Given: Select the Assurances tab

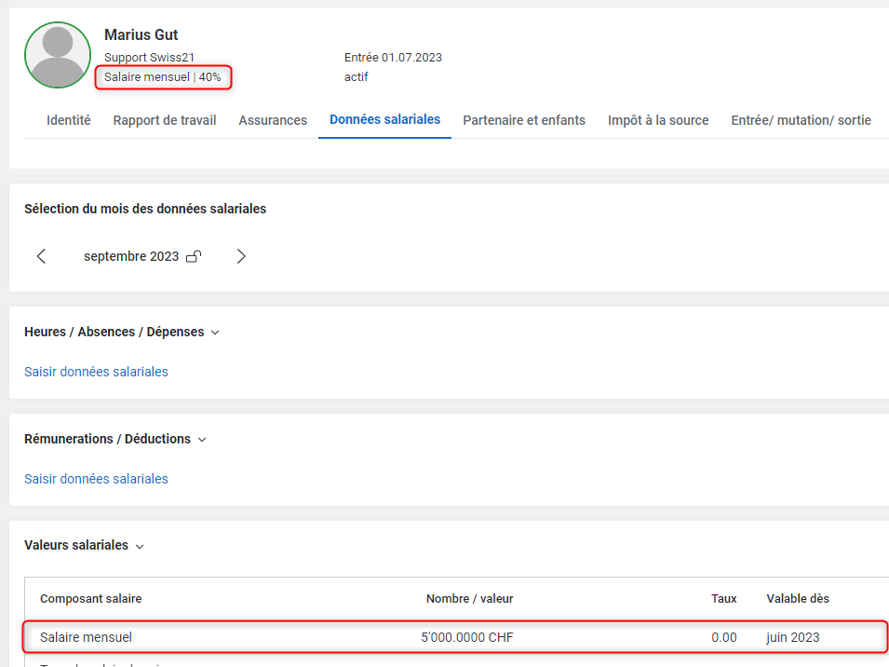Looking at the screenshot, I should [x=273, y=120].
